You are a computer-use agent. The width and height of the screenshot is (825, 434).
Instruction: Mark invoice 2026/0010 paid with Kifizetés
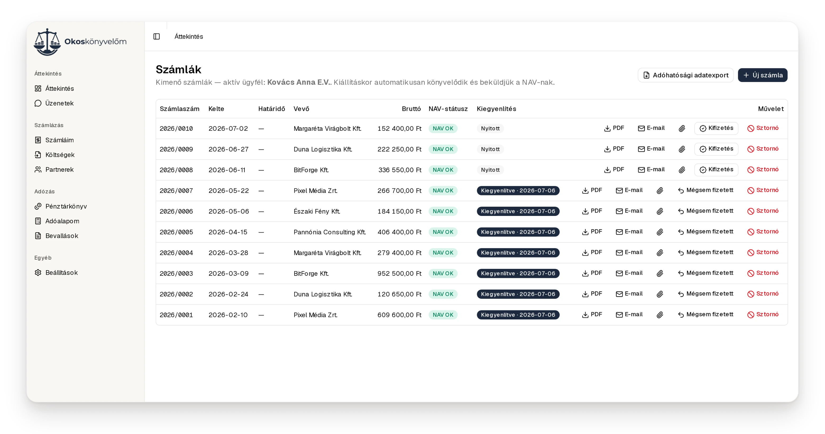click(716, 128)
